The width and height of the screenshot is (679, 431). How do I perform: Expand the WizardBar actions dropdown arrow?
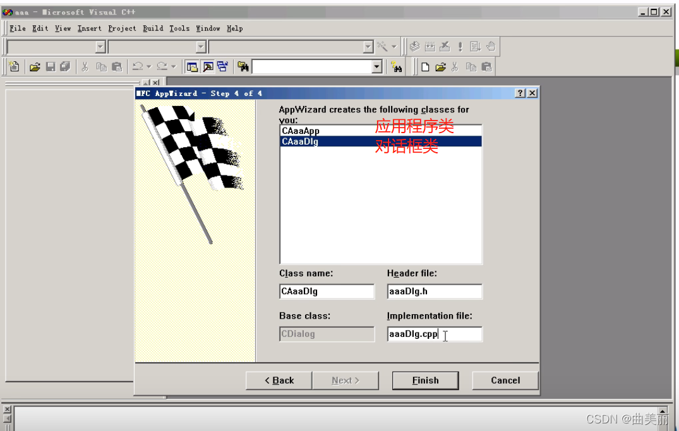[x=394, y=46]
